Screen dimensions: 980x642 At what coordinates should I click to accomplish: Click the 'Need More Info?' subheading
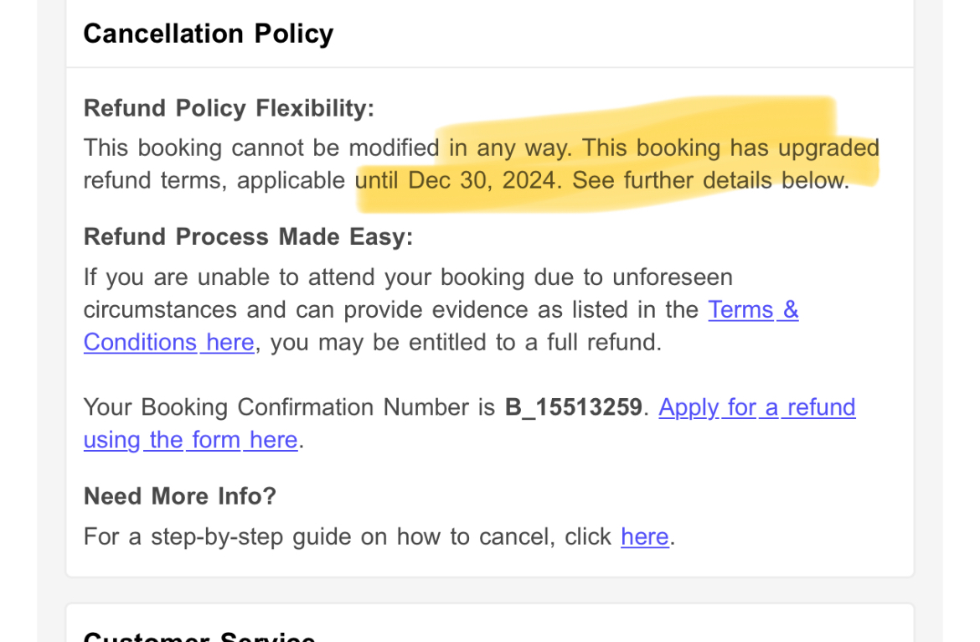coord(179,496)
